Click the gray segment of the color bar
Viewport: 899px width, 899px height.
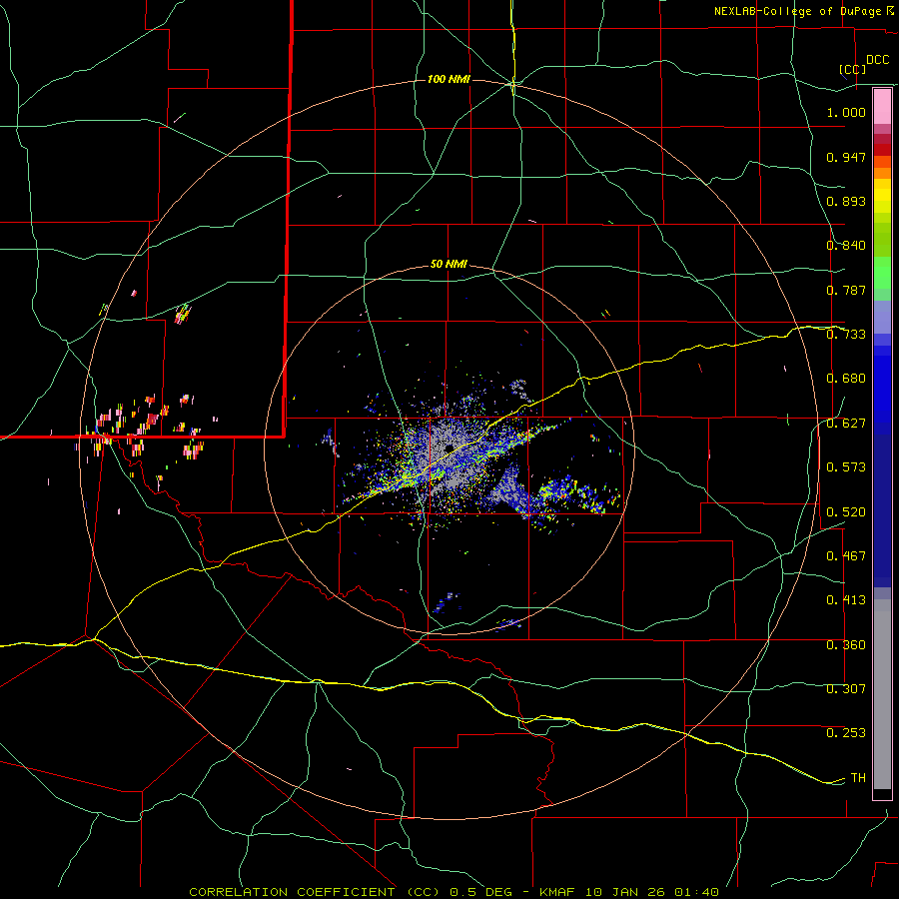click(x=882, y=694)
